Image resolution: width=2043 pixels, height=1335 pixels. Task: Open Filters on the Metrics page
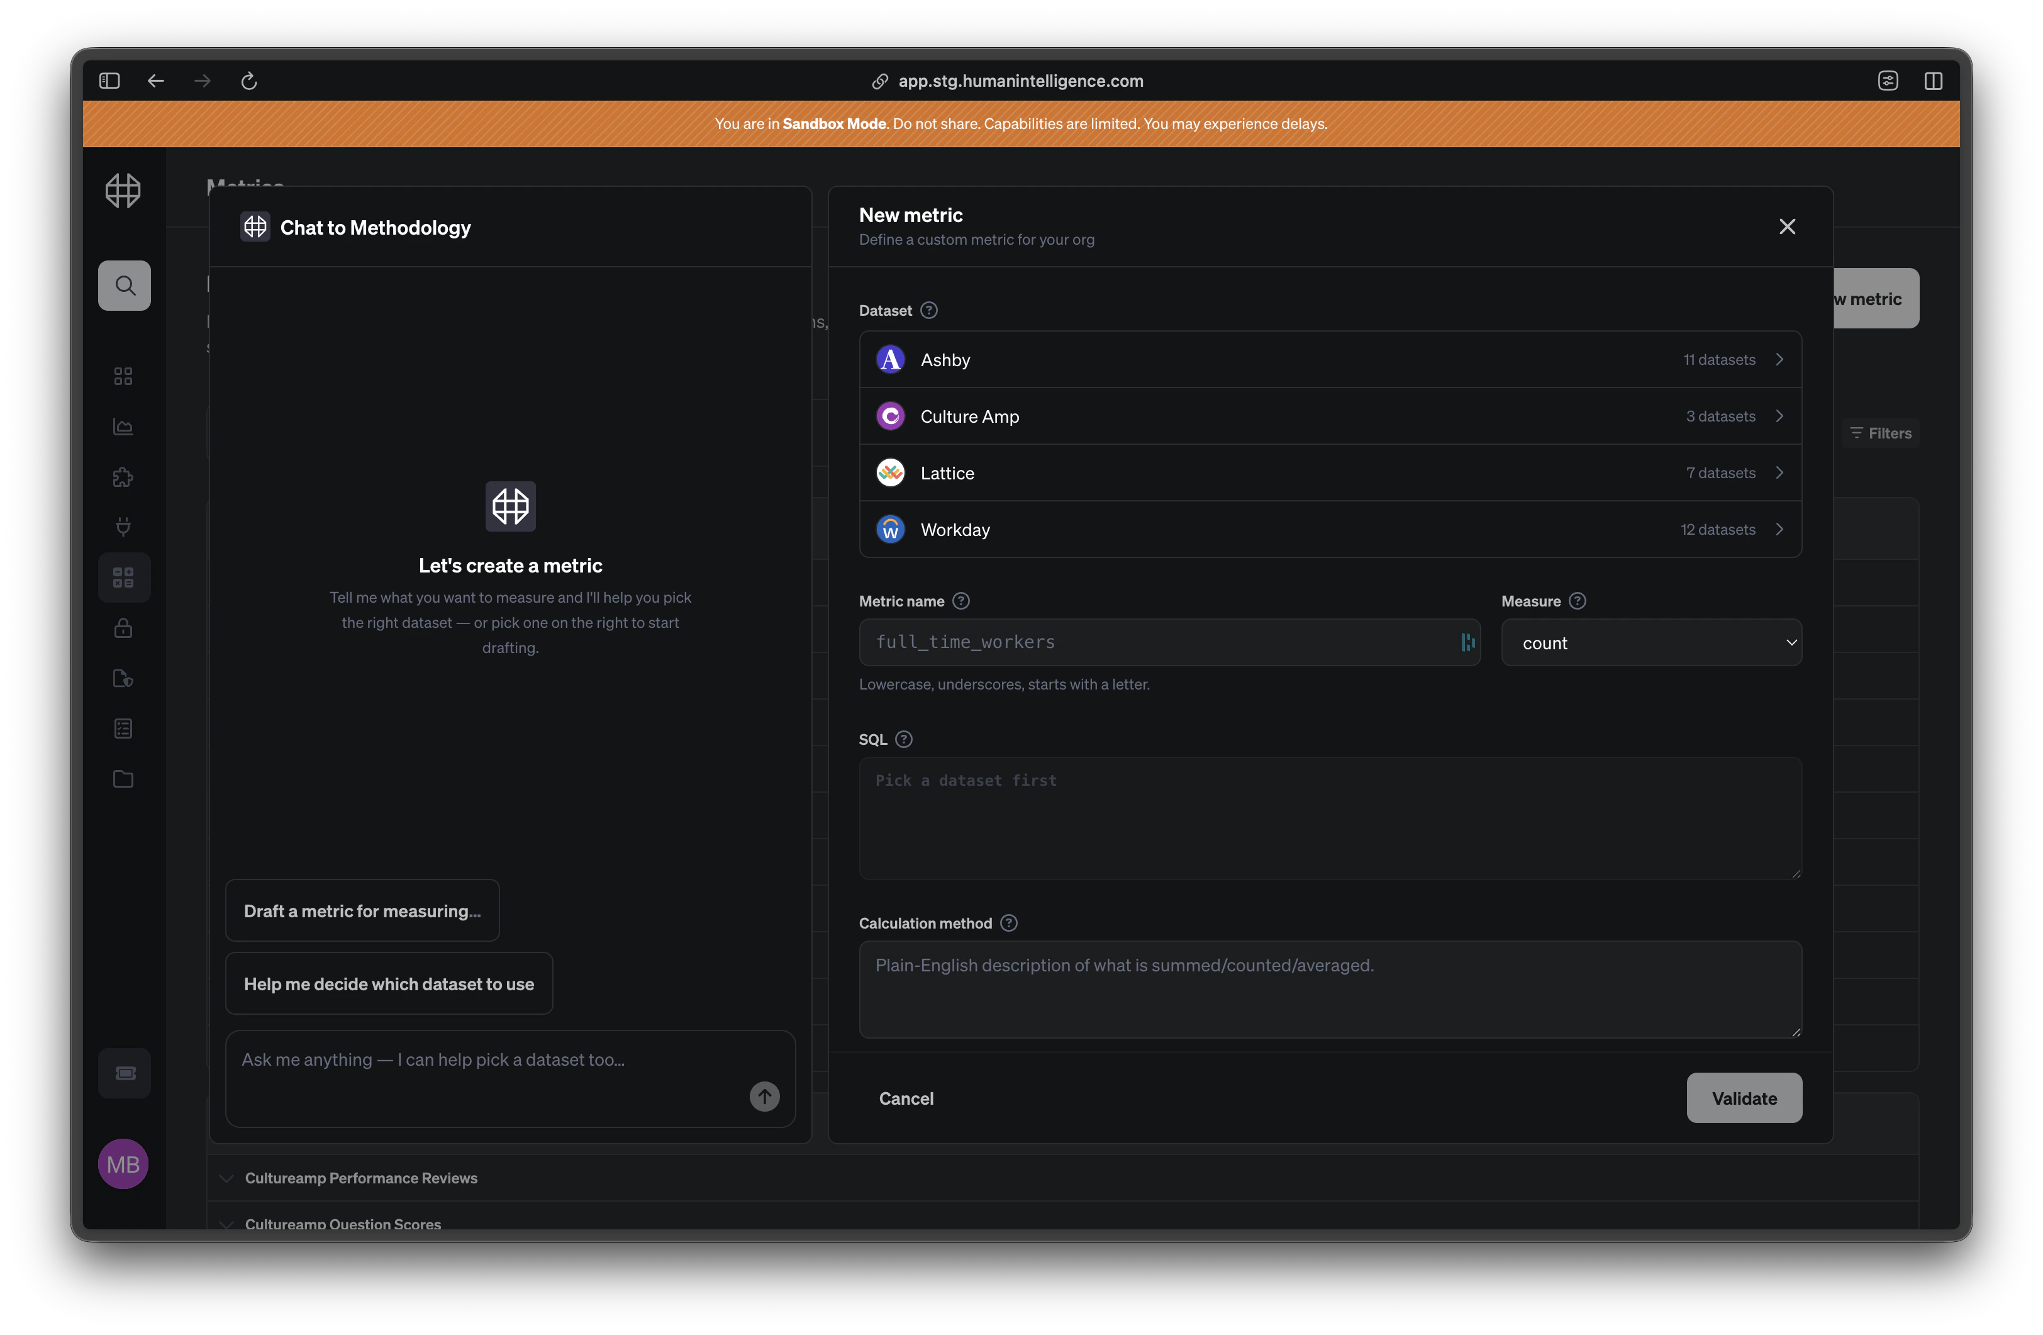[1881, 433]
